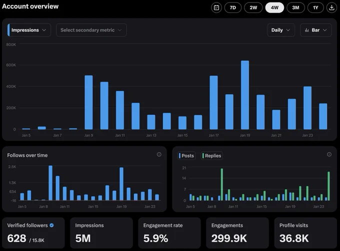Click the verified badge next to Verified followers
This screenshot has height=251, width=340.
(51, 225)
